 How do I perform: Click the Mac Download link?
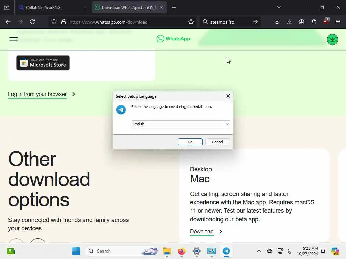202,231
